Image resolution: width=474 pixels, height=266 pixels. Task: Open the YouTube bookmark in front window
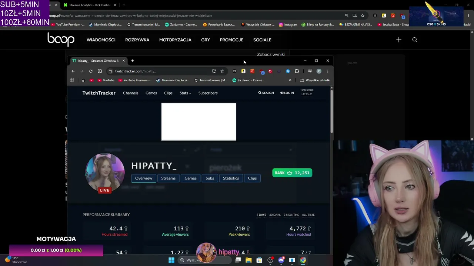coord(106,80)
